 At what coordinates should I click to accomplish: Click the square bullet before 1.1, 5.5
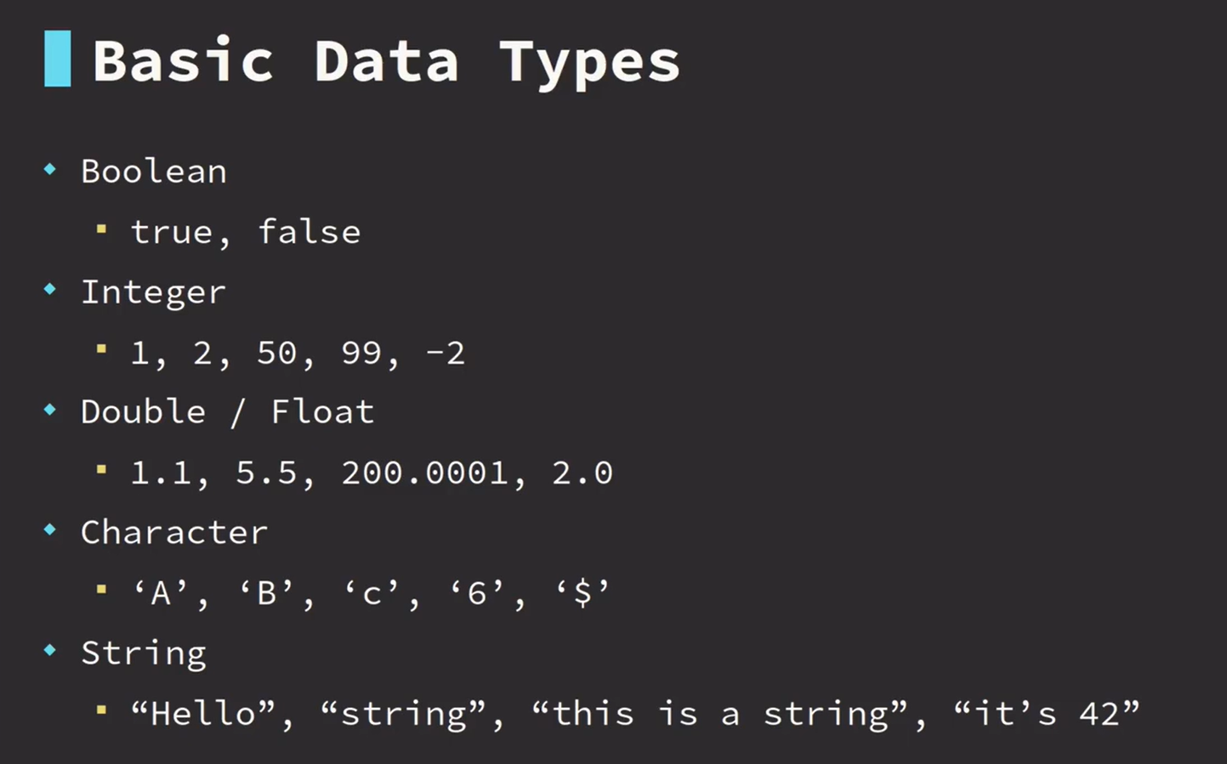(x=101, y=470)
